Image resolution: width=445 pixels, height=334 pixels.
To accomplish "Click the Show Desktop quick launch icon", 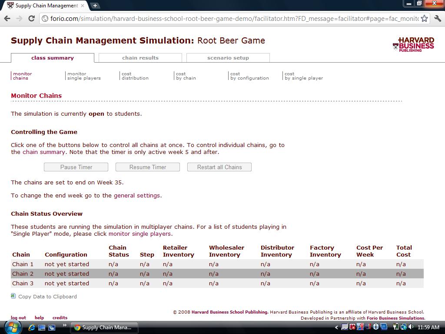I will [x=42, y=327].
